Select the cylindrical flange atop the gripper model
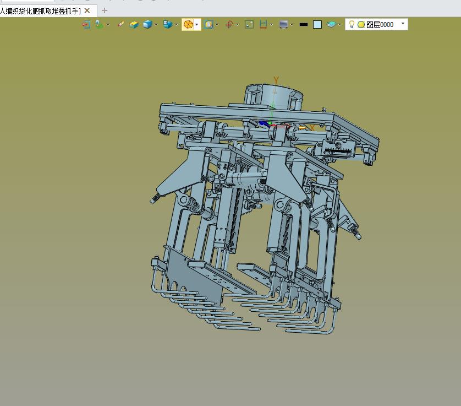 (274, 98)
